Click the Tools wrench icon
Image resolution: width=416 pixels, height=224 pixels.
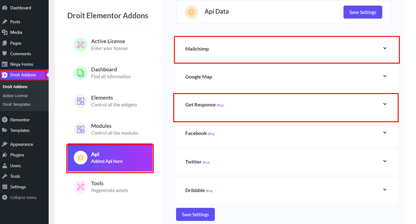click(81, 187)
